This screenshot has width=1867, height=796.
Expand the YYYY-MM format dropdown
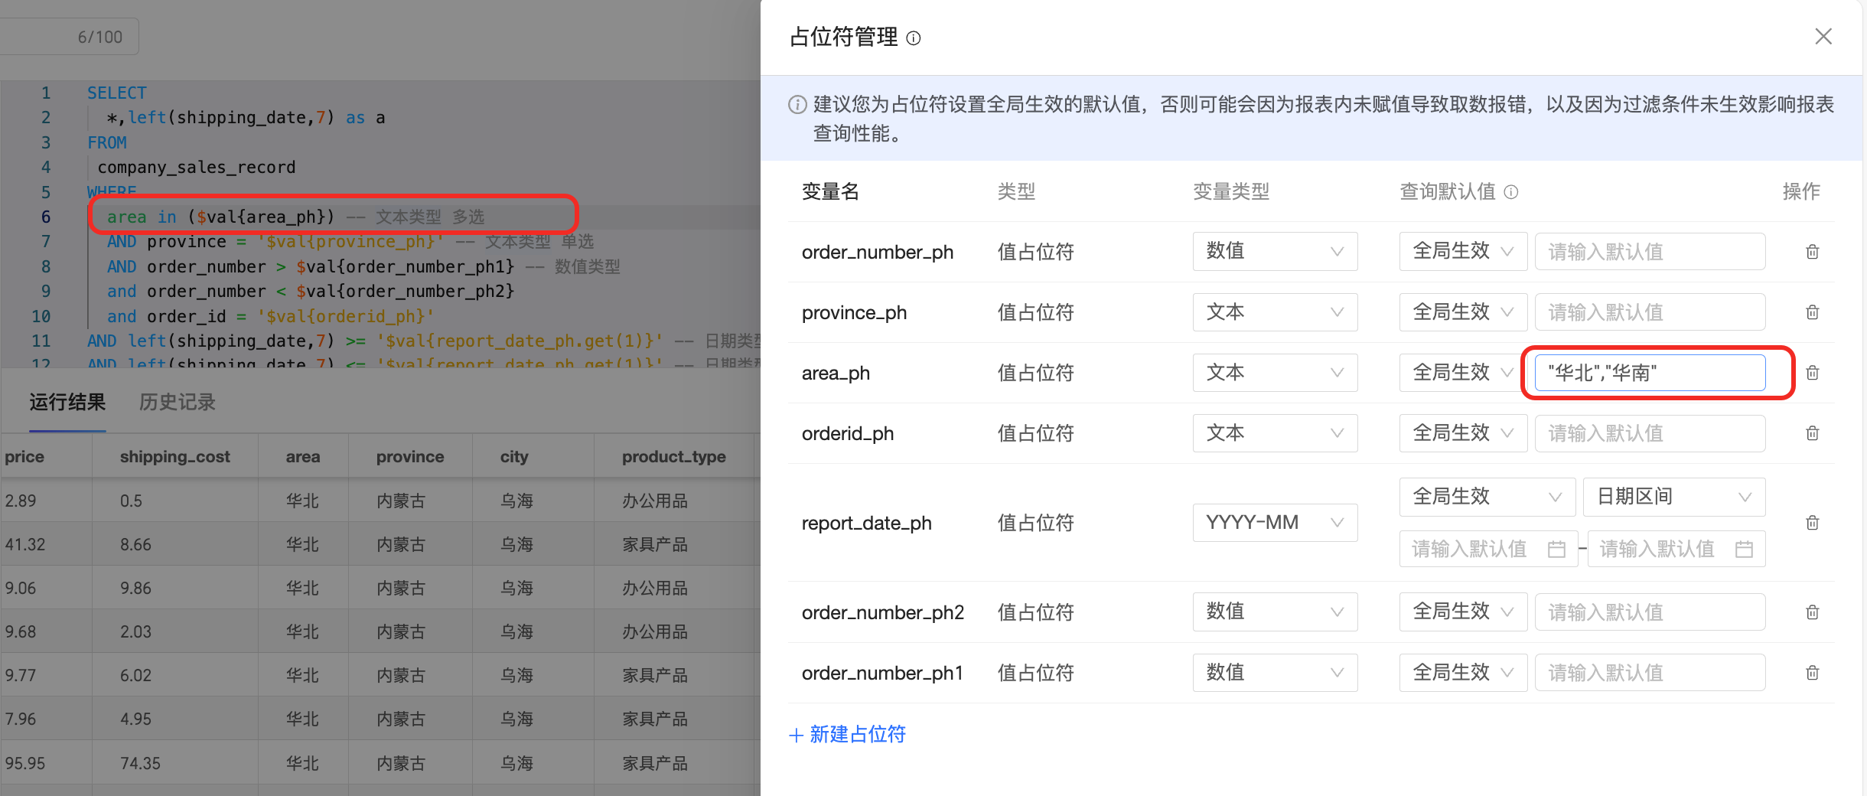(1275, 523)
